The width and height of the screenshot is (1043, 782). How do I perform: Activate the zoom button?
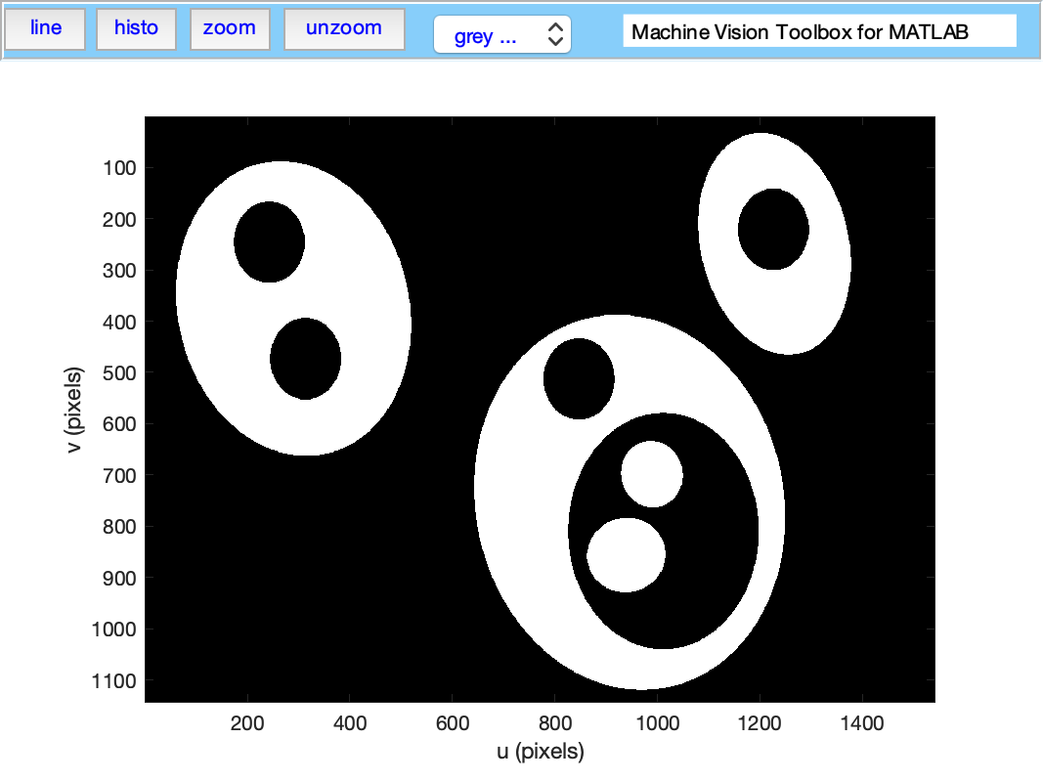230,28
